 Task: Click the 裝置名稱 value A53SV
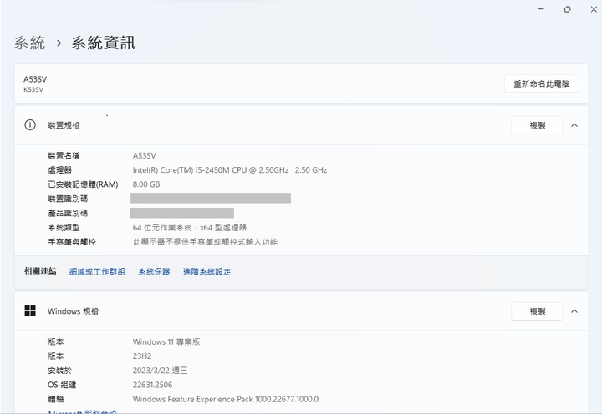tap(145, 155)
